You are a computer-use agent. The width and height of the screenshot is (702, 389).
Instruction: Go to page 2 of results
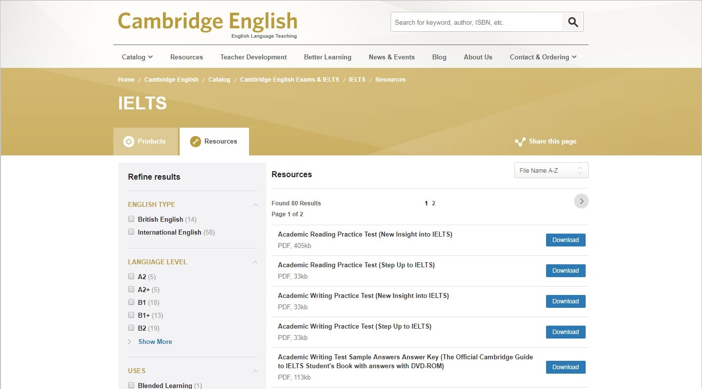(434, 203)
